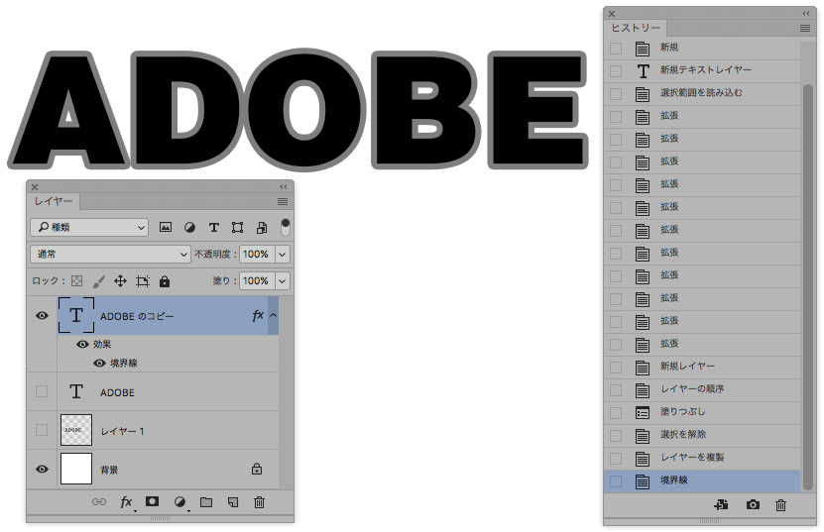Hide the 境界線 stroke effect
The height and width of the screenshot is (532, 824).
click(99, 363)
